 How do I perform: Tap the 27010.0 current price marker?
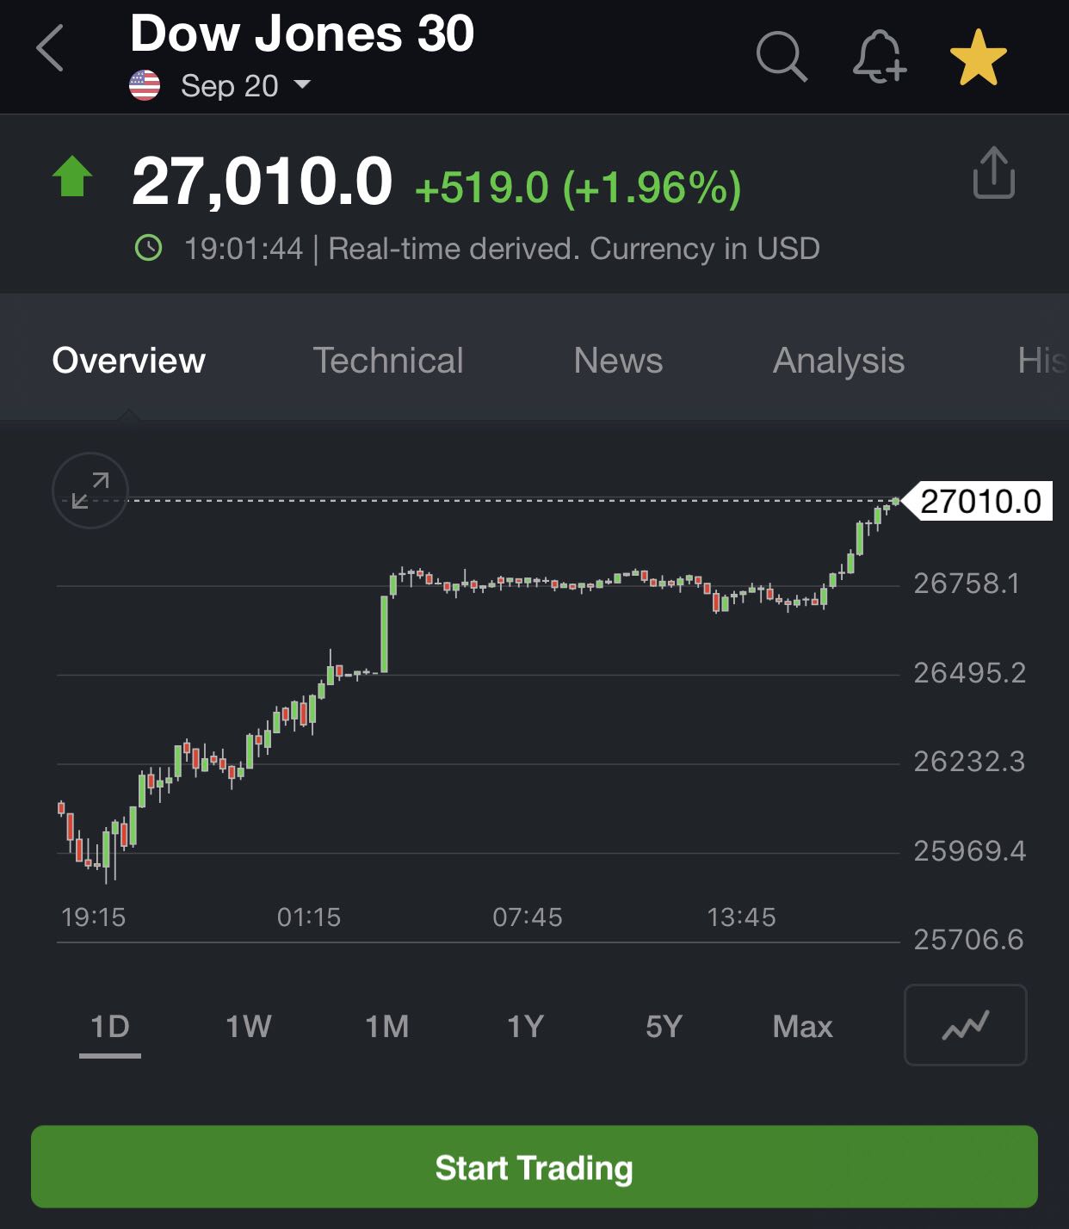coord(979,501)
